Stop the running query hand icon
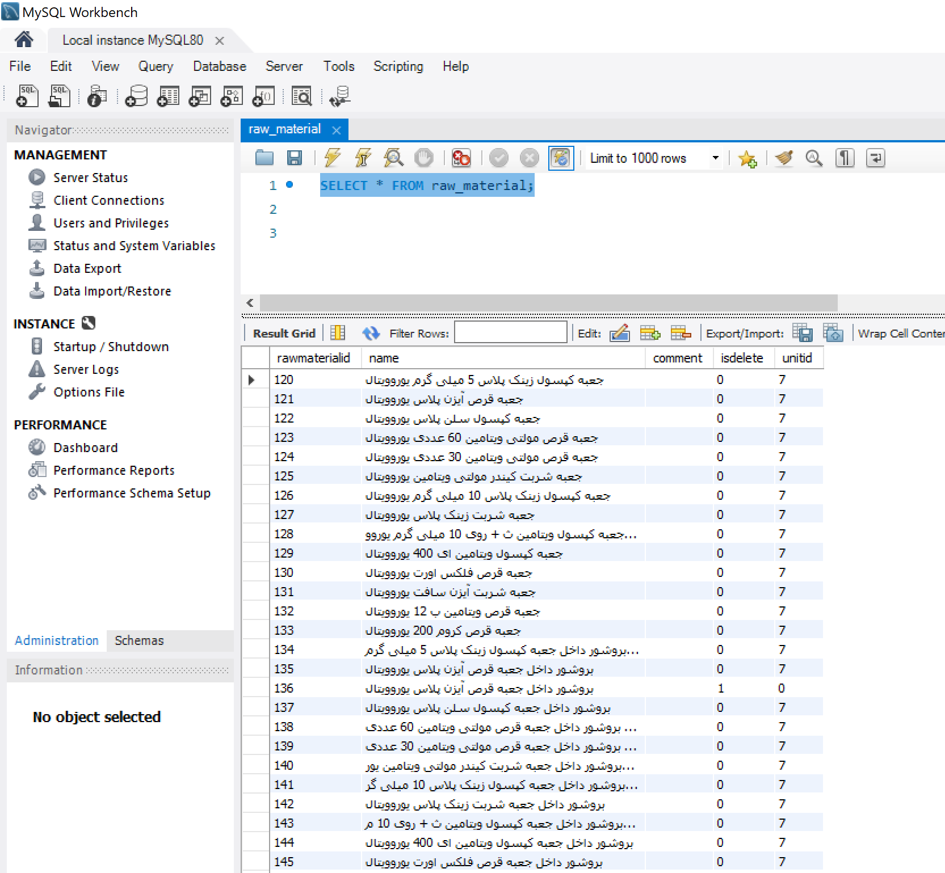Image resolution: width=945 pixels, height=873 pixels. tap(423, 158)
